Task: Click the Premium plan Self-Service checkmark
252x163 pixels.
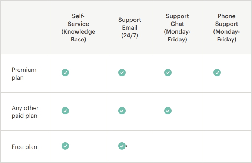Action: coord(65,73)
